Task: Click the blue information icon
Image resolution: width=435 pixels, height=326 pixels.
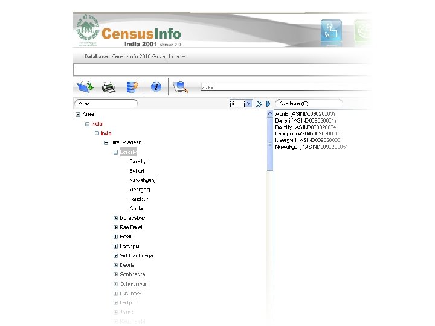Action: coord(156,87)
